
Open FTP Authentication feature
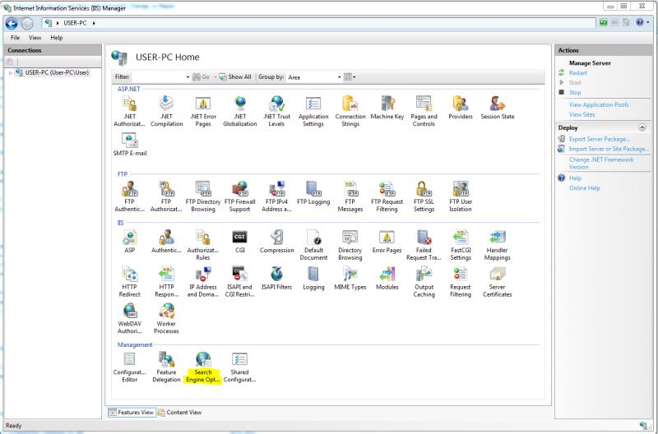pos(129,196)
